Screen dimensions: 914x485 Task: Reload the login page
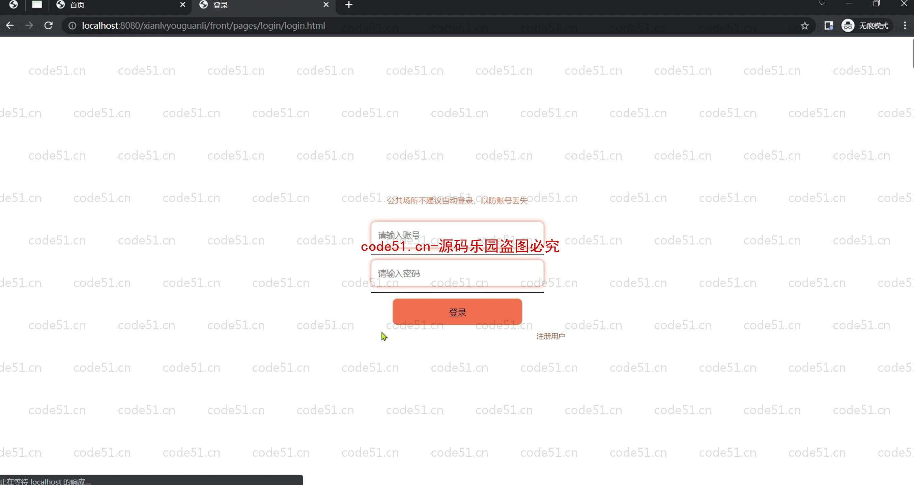[48, 26]
